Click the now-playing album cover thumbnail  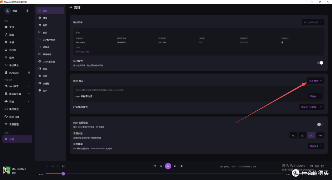pos(6,170)
